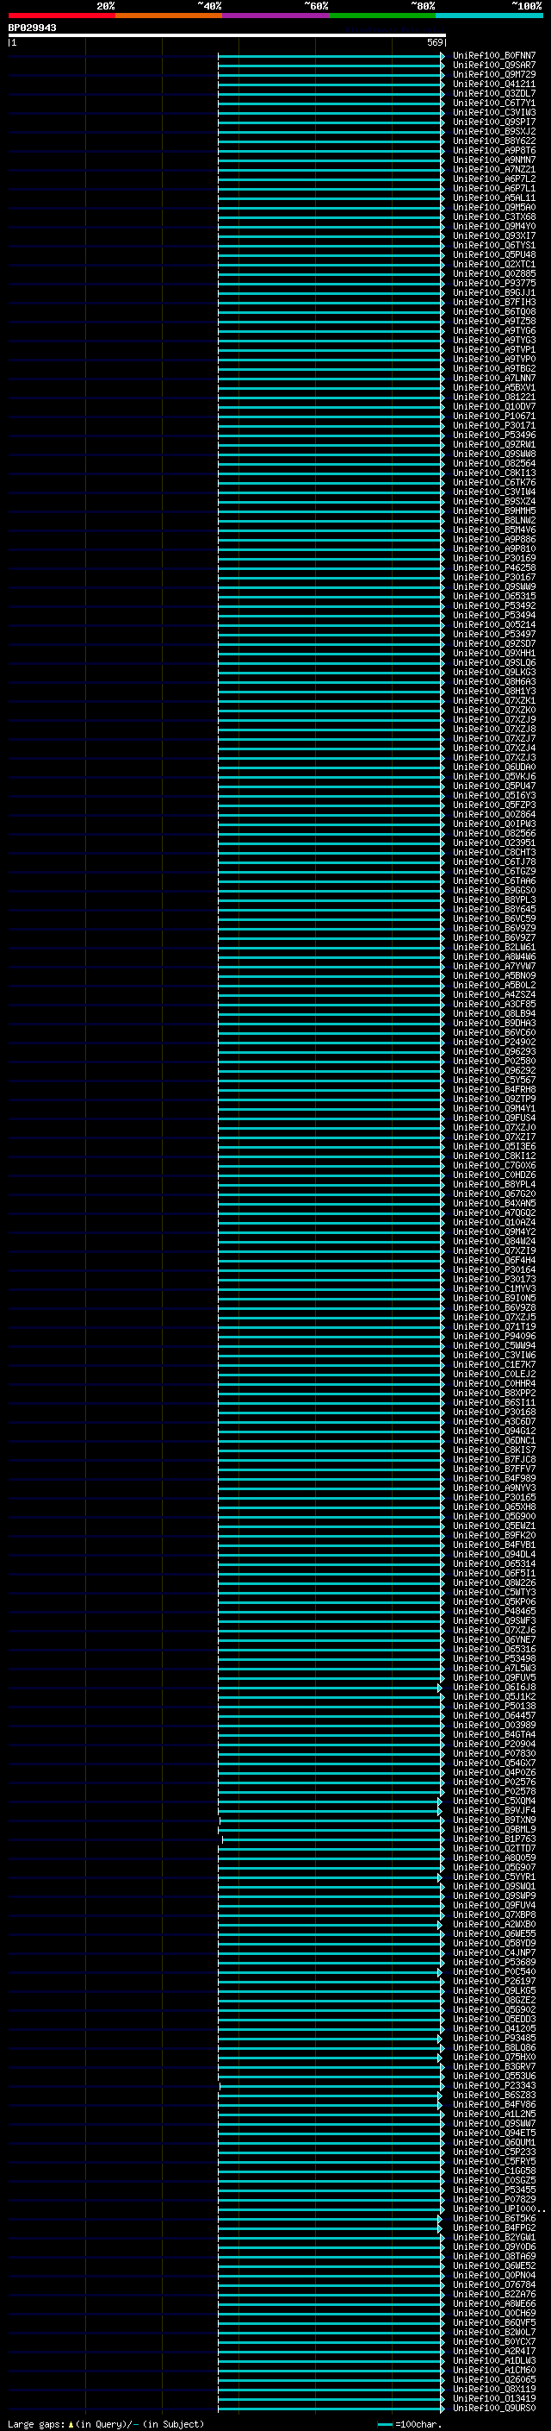This screenshot has width=551, height=2431.
Task: Open hit UniRef100_B0FNN7
Action: click(493, 56)
